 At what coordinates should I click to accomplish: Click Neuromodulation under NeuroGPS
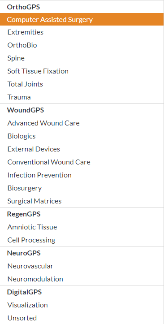click(x=82, y=279)
